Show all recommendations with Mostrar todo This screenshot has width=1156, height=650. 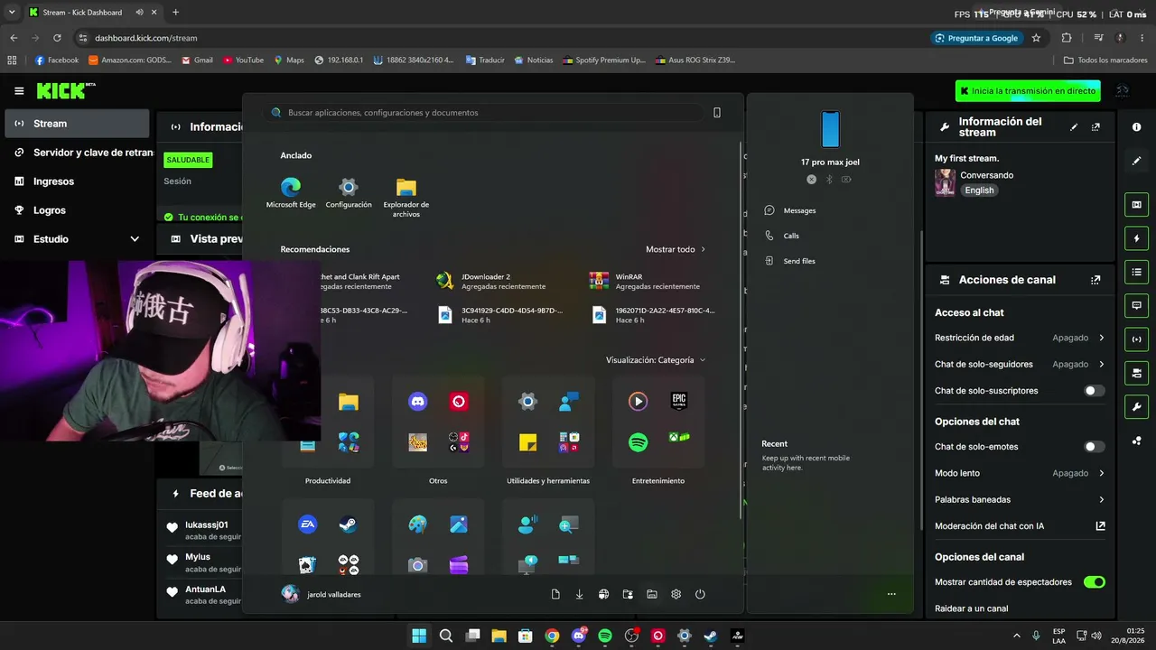pyautogui.click(x=676, y=249)
